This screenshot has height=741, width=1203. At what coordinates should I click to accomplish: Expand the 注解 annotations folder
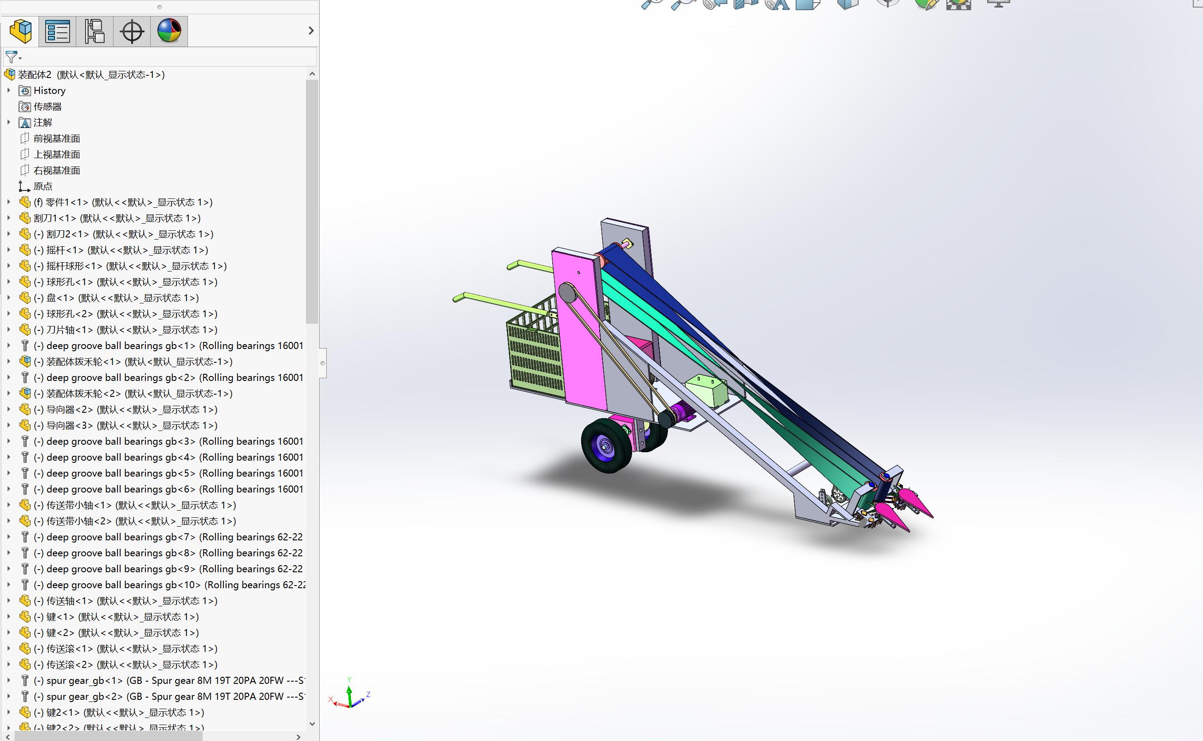pyautogui.click(x=8, y=123)
